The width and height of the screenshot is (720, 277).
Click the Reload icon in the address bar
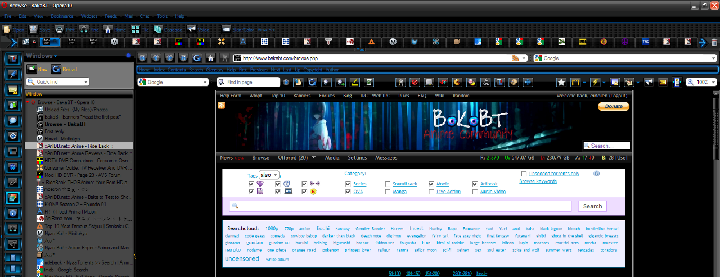197,57
